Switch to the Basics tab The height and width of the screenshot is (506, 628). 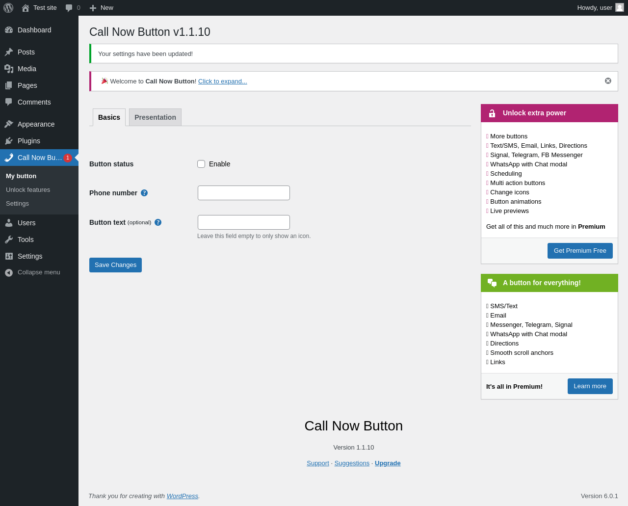pos(109,117)
